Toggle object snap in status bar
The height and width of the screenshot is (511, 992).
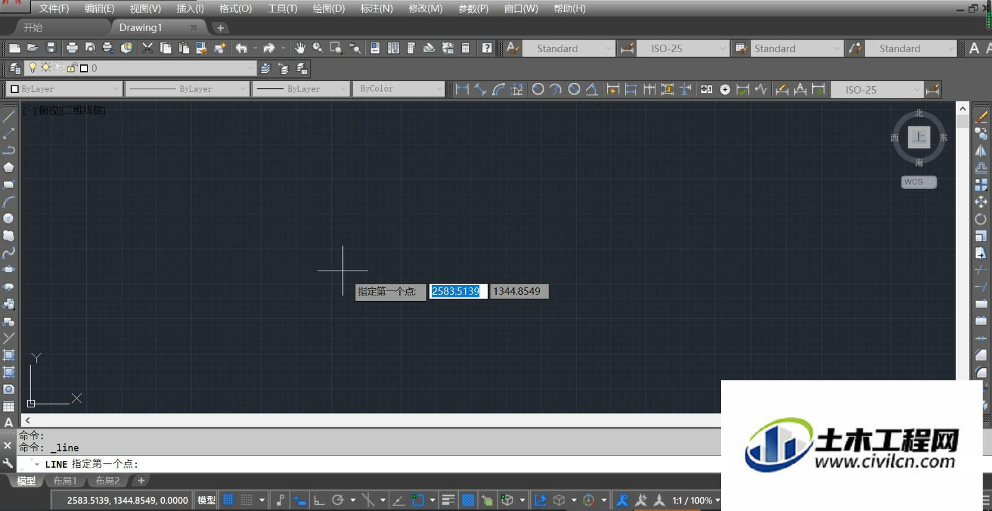pyautogui.click(x=418, y=500)
